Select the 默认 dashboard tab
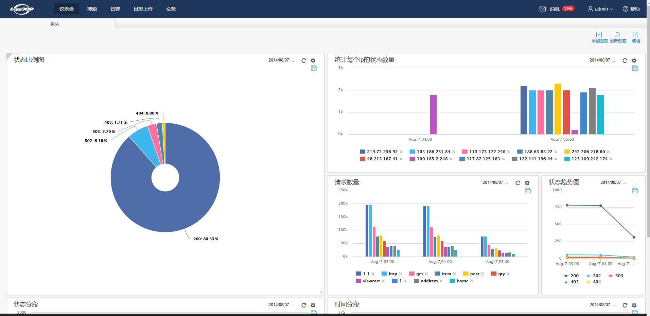Screen dimensions: 650x316 coord(55,24)
